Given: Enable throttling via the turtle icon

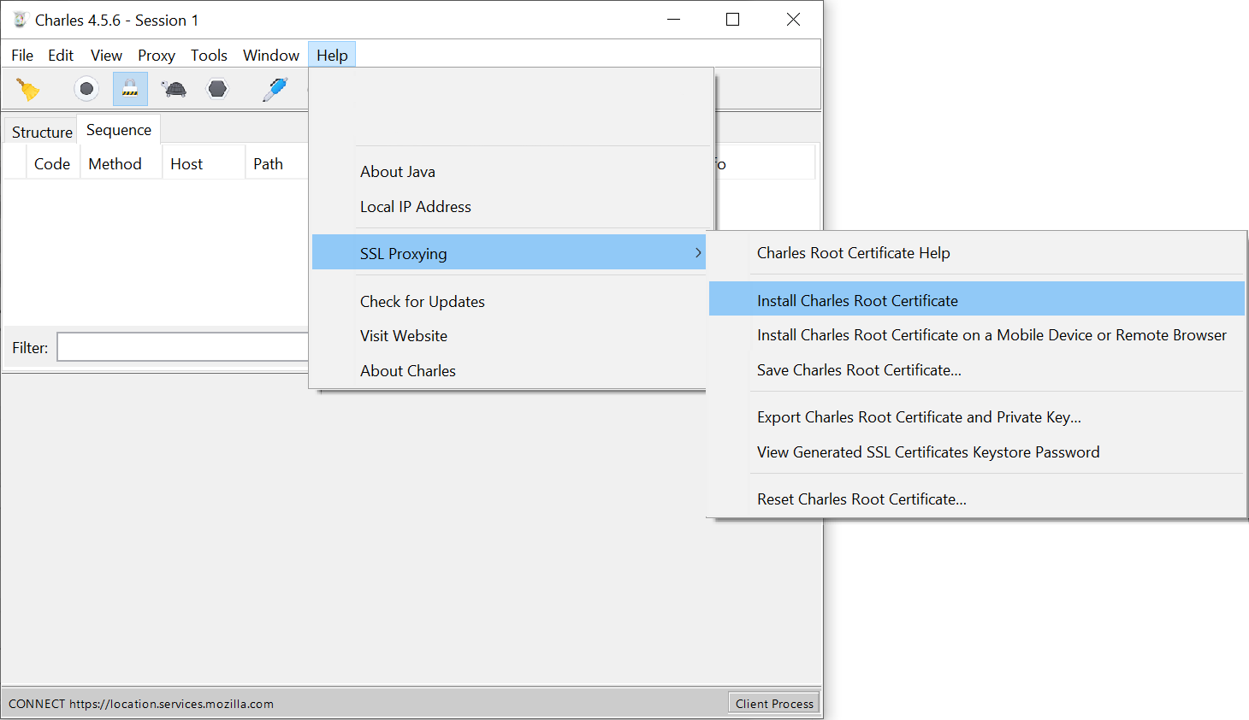Looking at the screenshot, I should tap(174, 88).
